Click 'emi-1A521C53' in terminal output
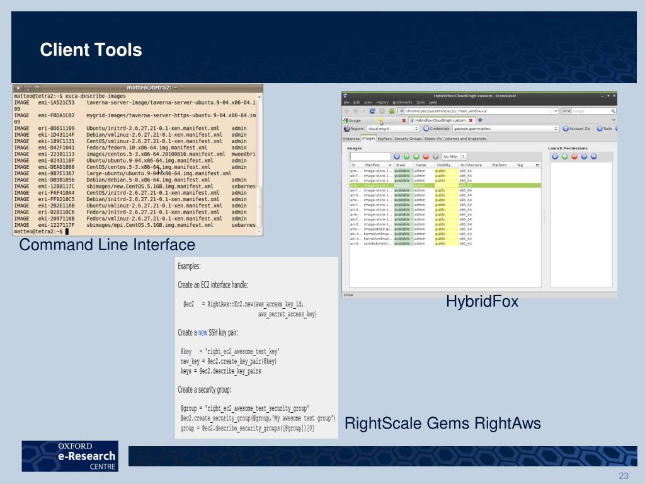Image resolution: width=645 pixels, height=484 pixels. 56,103
